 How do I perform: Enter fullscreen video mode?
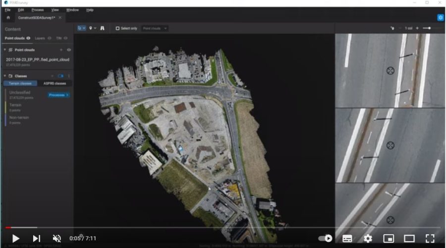430,239
